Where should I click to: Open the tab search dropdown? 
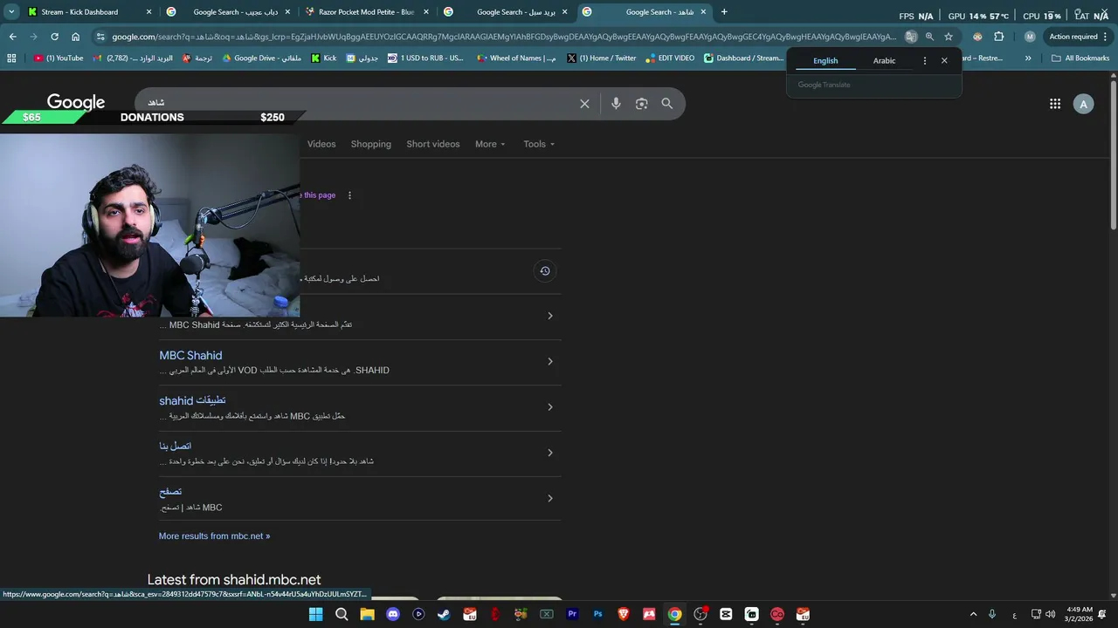(11, 12)
